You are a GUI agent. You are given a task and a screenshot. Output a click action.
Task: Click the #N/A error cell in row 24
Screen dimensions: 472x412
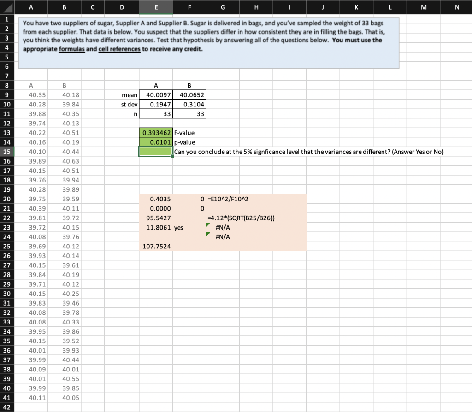click(x=223, y=237)
